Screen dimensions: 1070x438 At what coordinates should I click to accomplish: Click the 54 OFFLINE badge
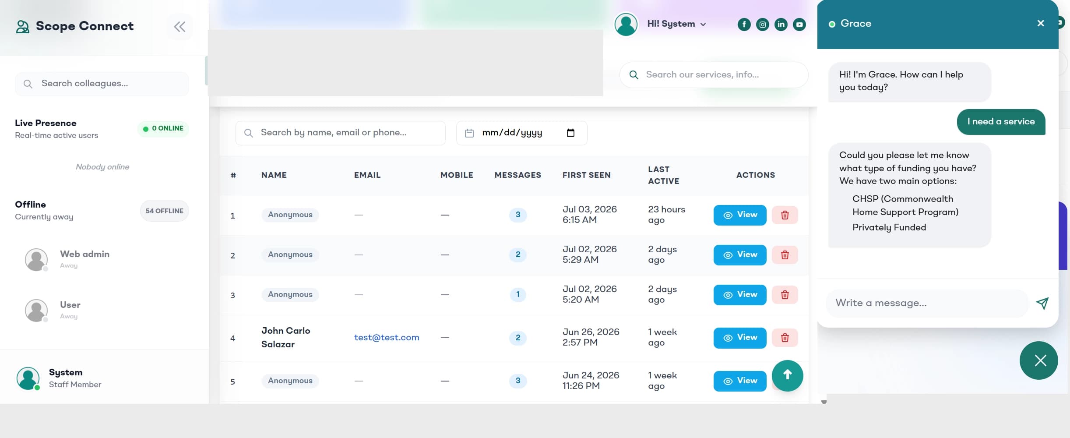point(164,211)
